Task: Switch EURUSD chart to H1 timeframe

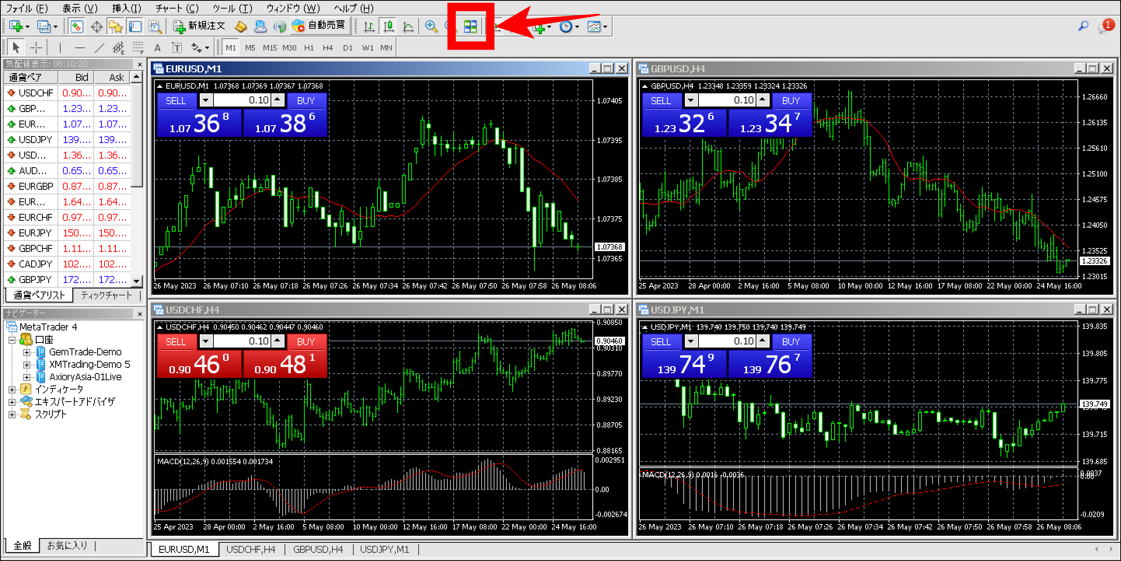Action: 309,48
